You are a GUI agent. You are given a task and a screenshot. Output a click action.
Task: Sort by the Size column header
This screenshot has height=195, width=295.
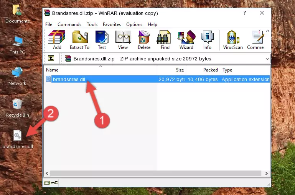(x=171, y=70)
